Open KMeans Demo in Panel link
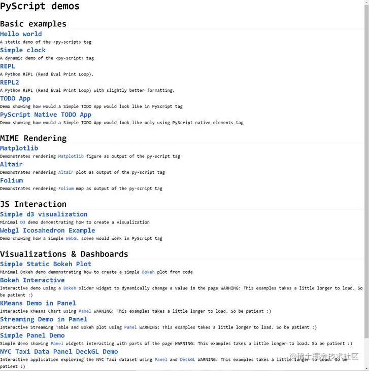 click(x=38, y=303)
